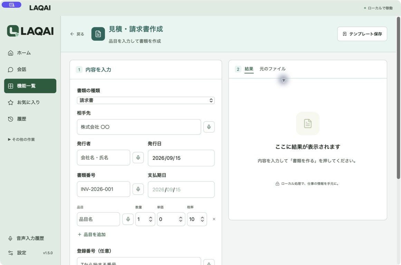Click the ローカルで稼働 status indicator
401x265 pixels.
(378, 8)
